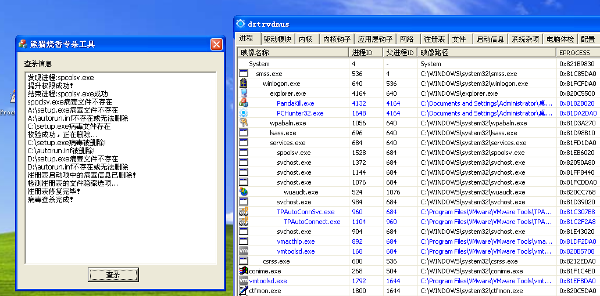Screen dimensions: 600x296
Task: Select the wuauclt.exe process name
Action: (x=301, y=192)
